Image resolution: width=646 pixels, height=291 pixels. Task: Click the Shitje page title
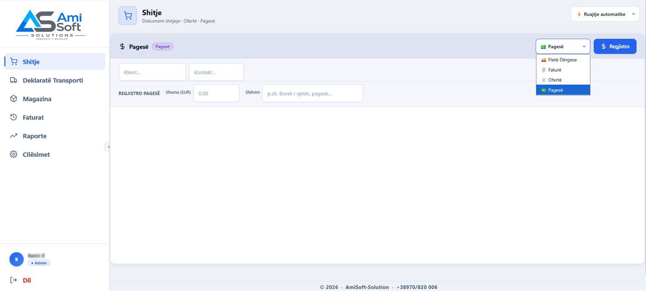pyautogui.click(x=152, y=12)
